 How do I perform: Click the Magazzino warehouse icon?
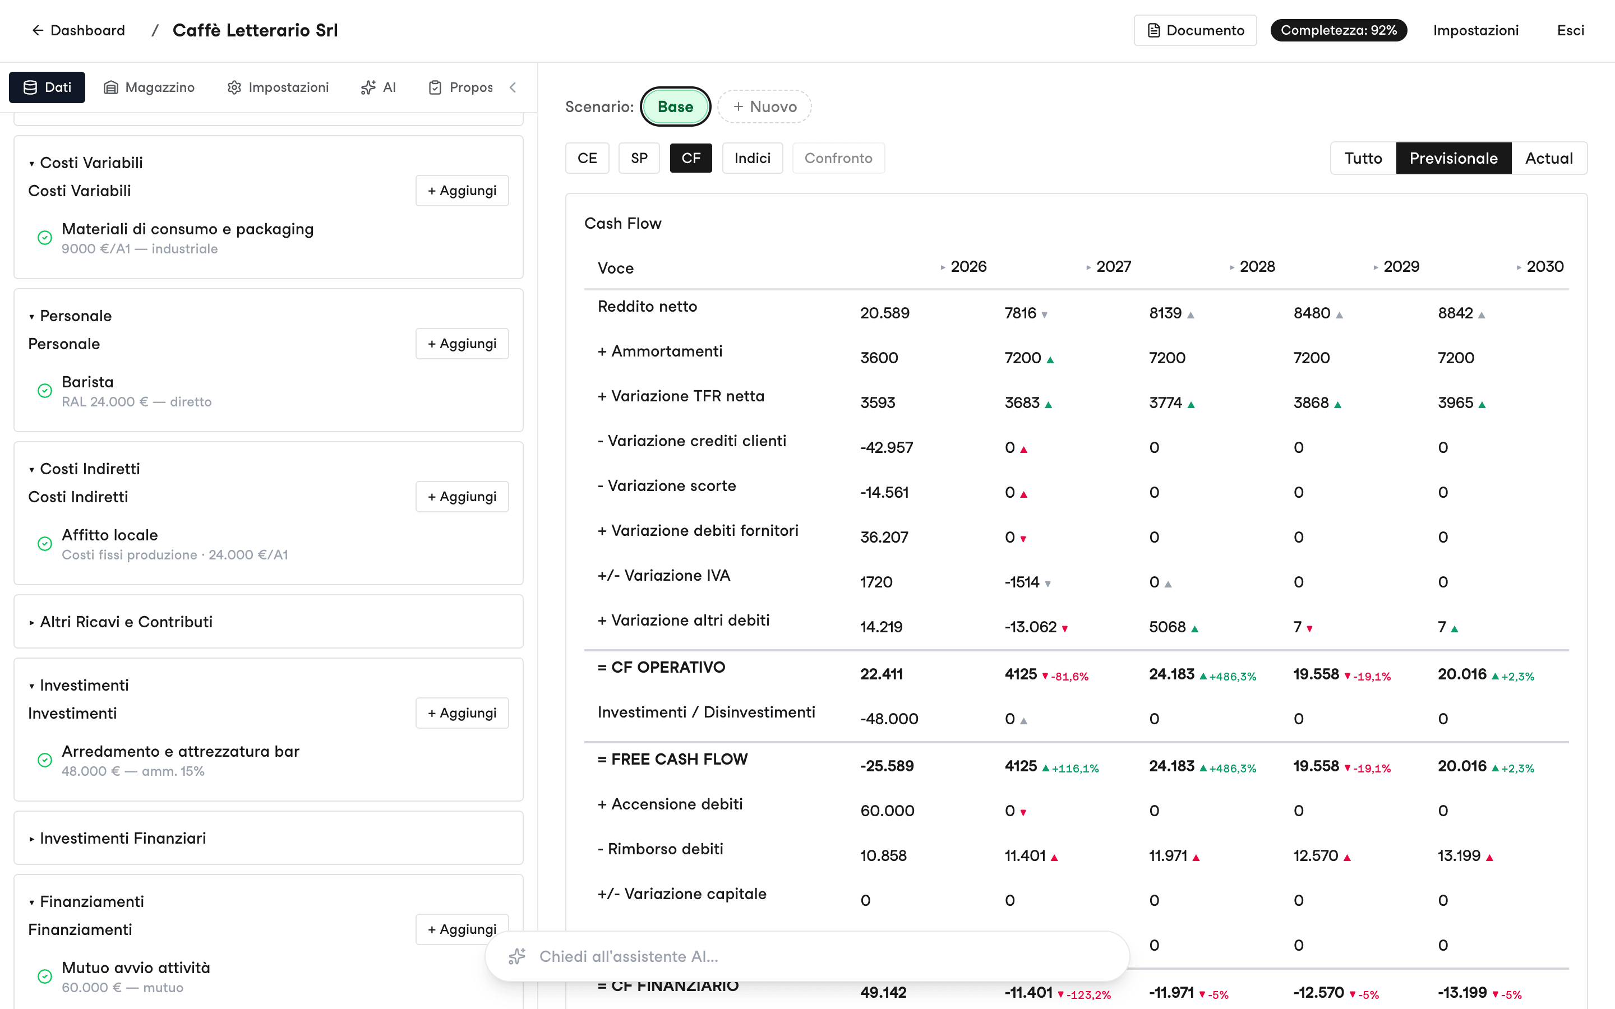(x=111, y=87)
